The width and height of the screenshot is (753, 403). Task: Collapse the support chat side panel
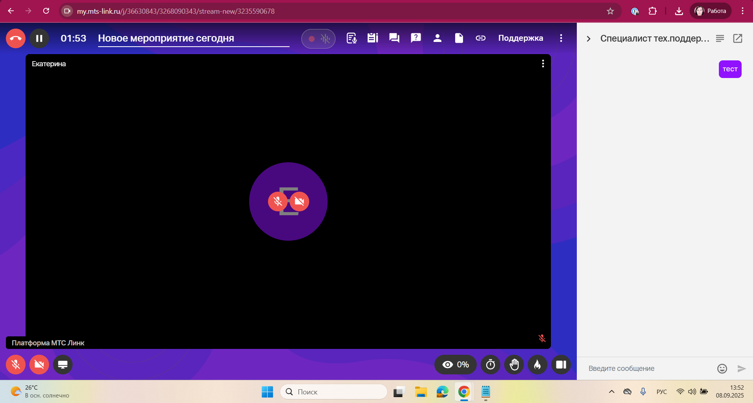(x=588, y=38)
